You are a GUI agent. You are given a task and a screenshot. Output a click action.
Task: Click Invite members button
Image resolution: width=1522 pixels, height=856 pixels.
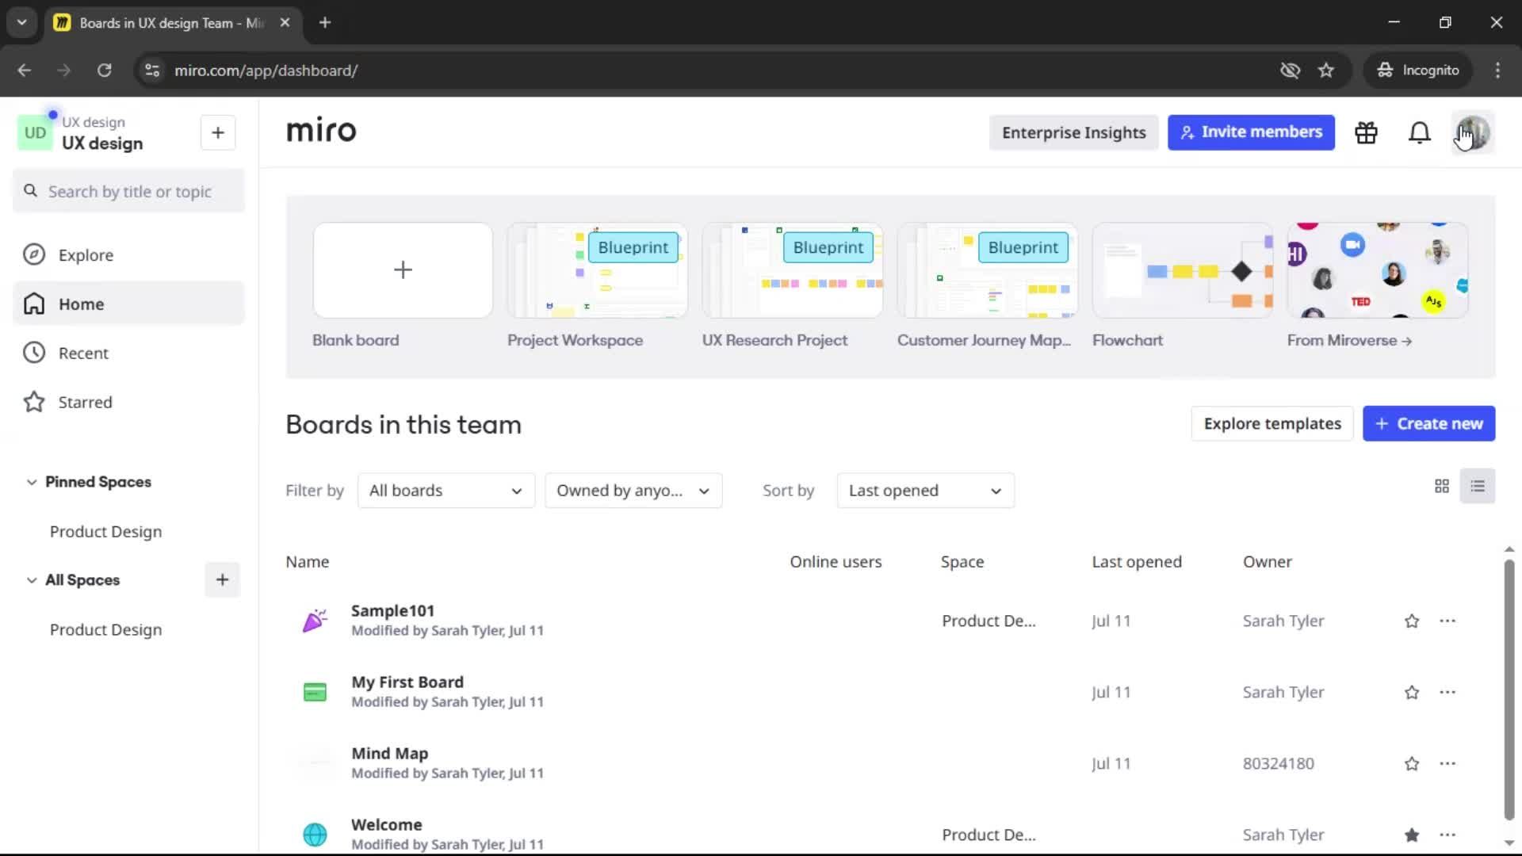[1251, 132]
